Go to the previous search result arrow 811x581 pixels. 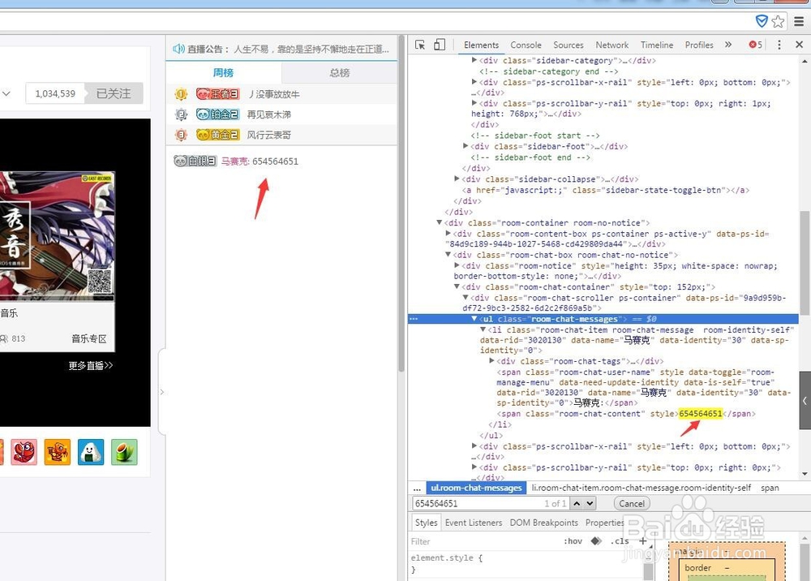577,503
